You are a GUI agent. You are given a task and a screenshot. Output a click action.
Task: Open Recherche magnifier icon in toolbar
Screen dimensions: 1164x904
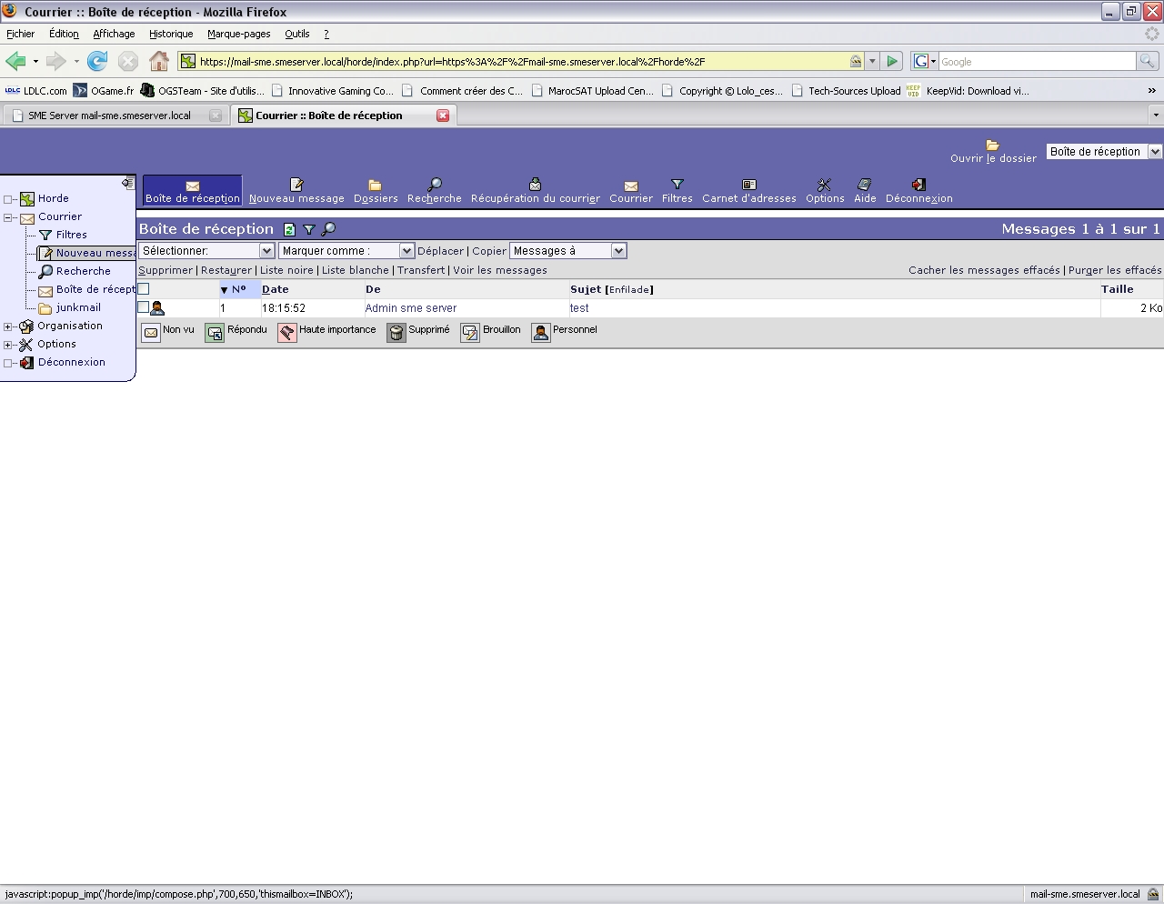pyautogui.click(x=435, y=185)
